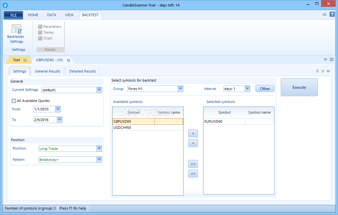338x215 pixels.
Task: Switch to the VIEW ribbon tab
Action: tap(69, 15)
